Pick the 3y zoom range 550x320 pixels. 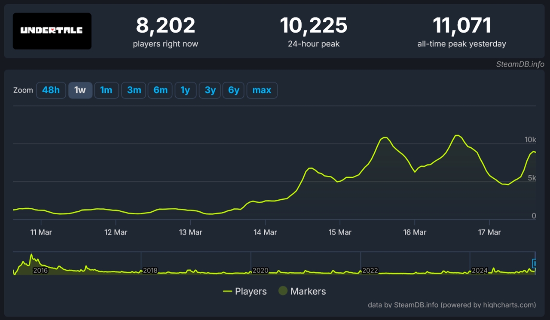pyautogui.click(x=210, y=90)
